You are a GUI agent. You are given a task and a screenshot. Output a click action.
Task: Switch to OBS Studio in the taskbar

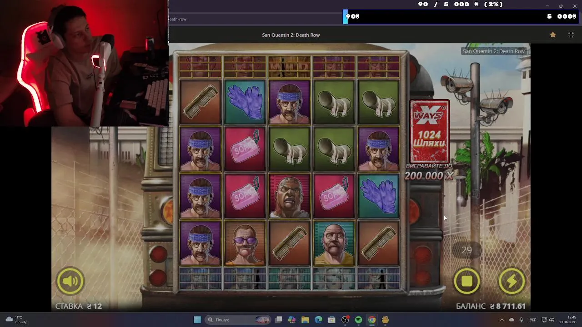click(345, 320)
